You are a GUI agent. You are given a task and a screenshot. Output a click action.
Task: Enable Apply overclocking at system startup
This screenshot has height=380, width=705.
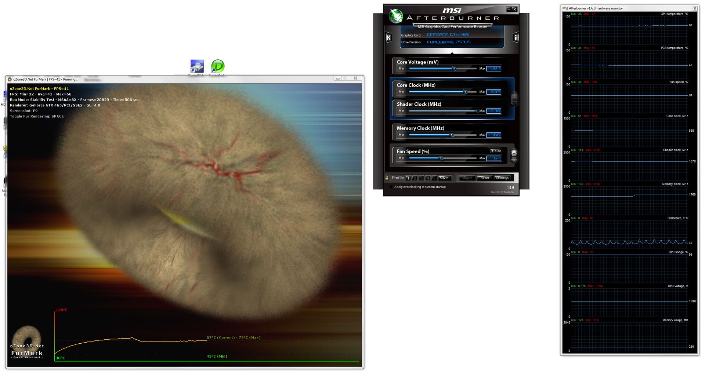(x=391, y=187)
